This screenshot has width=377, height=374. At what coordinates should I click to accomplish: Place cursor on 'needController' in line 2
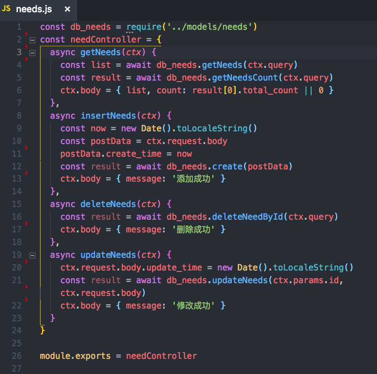tap(106, 40)
